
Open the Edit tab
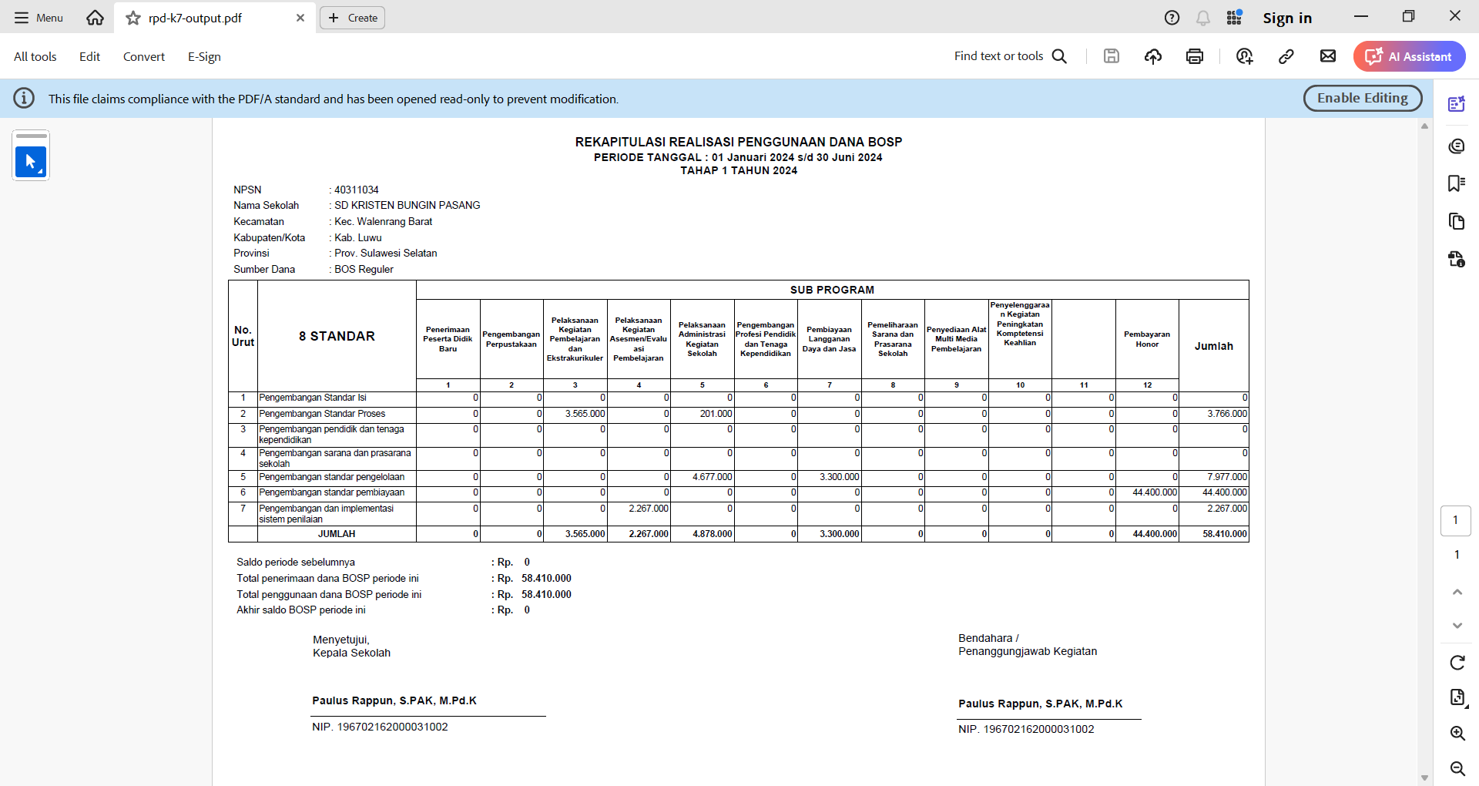[x=89, y=56]
